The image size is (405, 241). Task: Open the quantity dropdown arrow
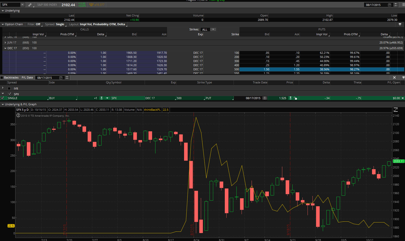click(107, 98)
